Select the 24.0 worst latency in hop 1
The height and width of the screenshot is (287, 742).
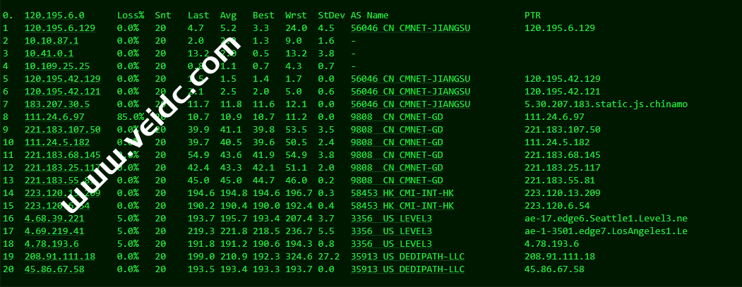[x=297, y=28]
